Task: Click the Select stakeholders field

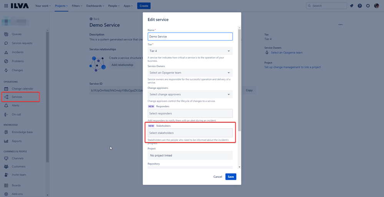Action: coord(190,133)
